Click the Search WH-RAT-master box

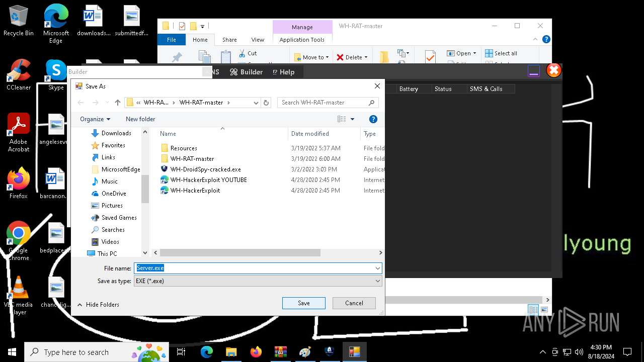tap(328, 103)
